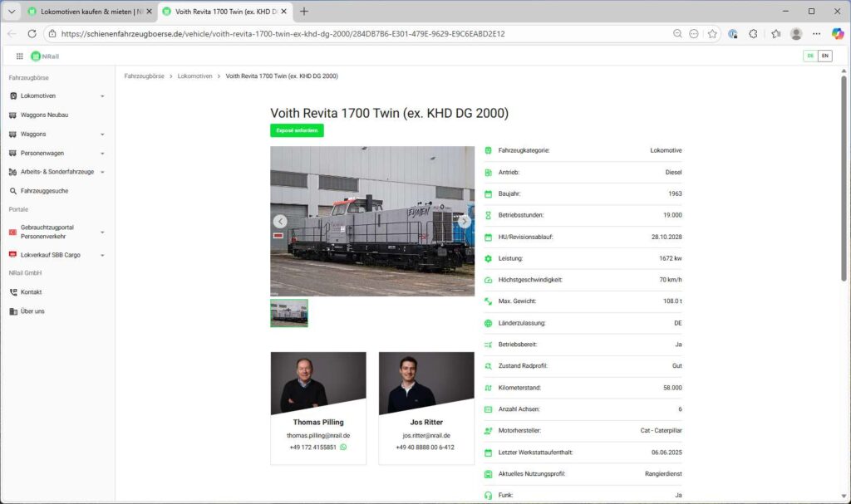
Task: Open the apps grid menu icon
Action: point(19,56)
